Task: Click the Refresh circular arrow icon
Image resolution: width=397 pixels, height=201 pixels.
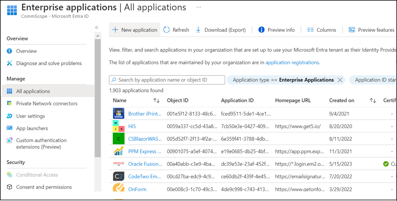Action: (x=167, y=30)
